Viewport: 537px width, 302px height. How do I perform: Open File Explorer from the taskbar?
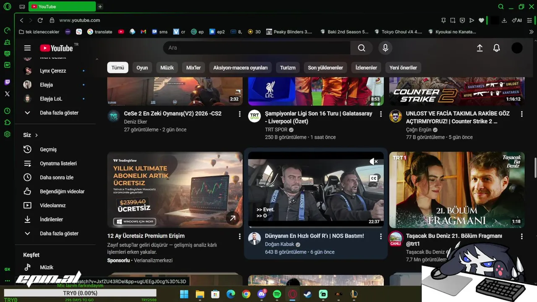pos(200,294)
